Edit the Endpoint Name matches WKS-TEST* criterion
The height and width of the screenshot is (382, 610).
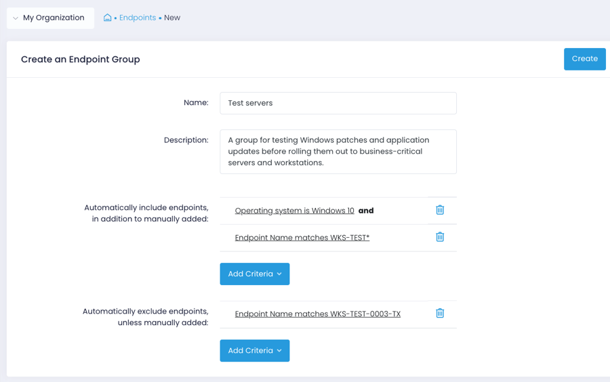tap(302, 238)
